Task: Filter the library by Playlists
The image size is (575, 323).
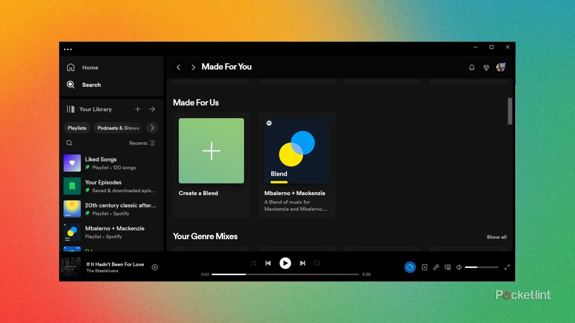Action: tap(77, 128)
